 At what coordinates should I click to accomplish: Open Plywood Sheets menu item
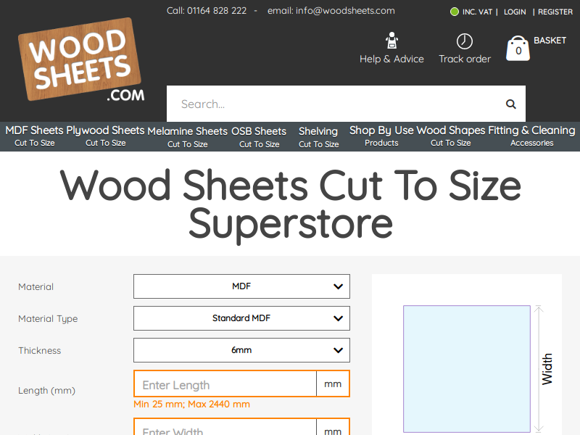click(105, 136)
